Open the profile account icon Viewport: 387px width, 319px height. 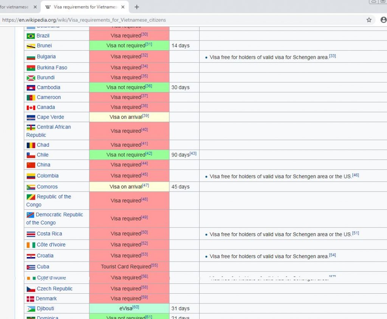pos(384,20)
